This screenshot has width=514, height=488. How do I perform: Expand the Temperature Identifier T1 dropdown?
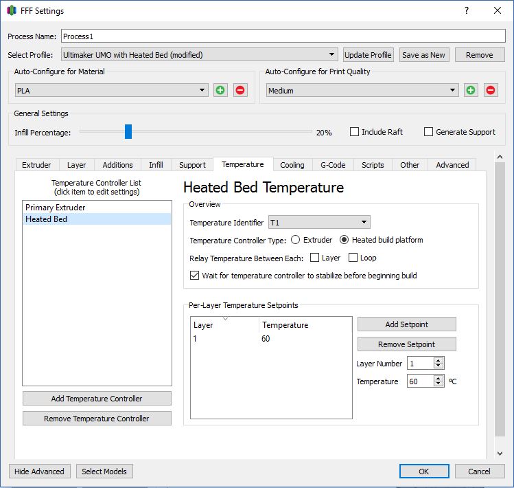coord(319,222)
